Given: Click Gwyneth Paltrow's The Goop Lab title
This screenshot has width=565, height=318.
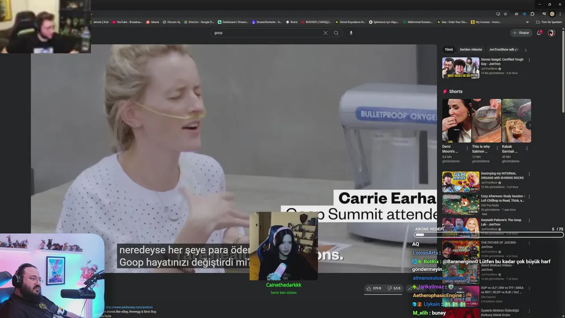Looking at the screenshot, I should pyautogui.click(x=501, y=222).
